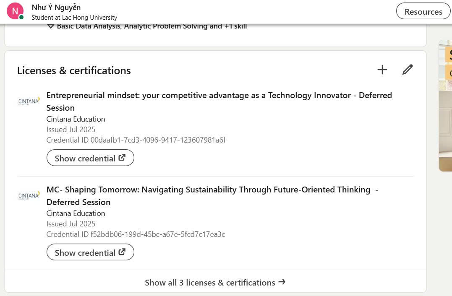Click the diamond icon beside Basic Data Analysis
The height and width of the screenshot is (296, 452).
point(51,26)
